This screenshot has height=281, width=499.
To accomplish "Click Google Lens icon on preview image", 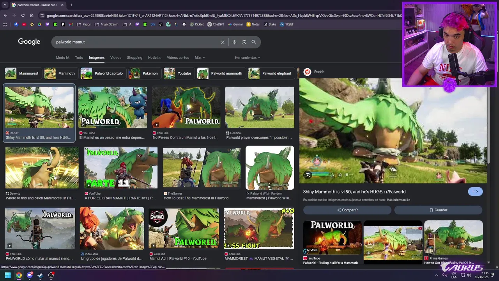I will (308, 175).
